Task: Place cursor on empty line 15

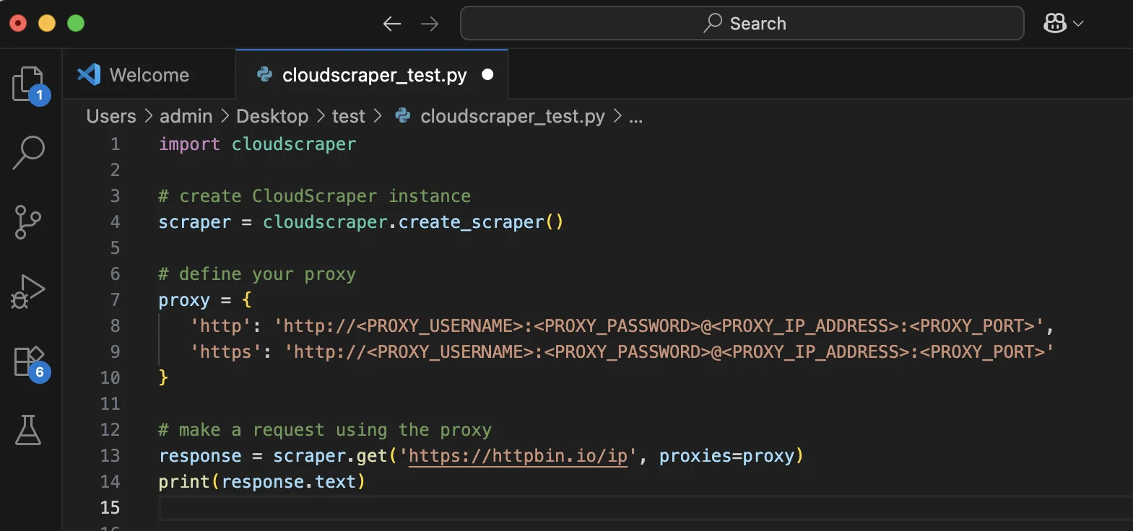Action: (646, 508)
